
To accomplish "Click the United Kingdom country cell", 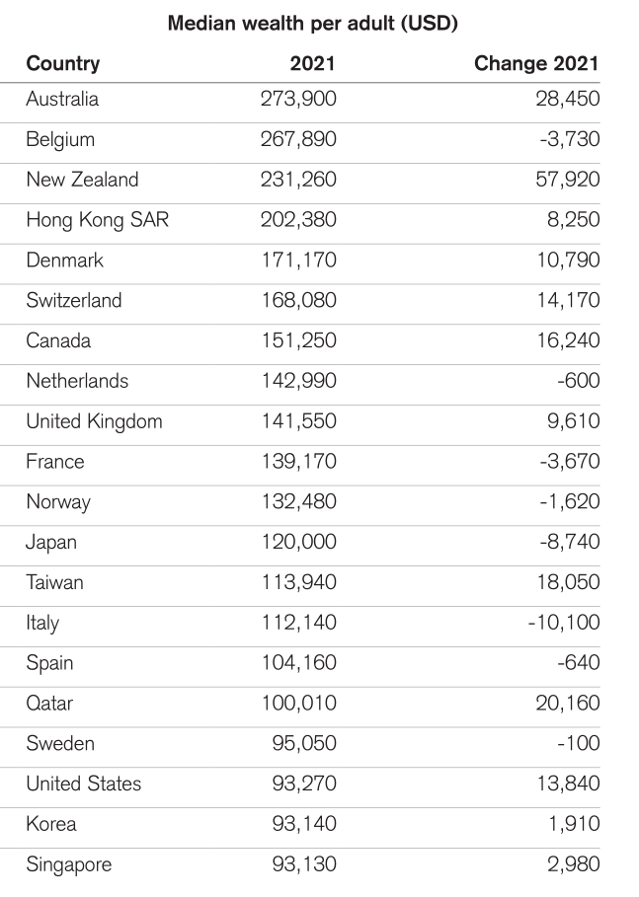I will [95, 421].
